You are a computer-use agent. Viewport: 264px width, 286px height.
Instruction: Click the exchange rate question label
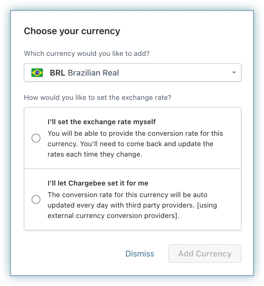click(98, 98)
